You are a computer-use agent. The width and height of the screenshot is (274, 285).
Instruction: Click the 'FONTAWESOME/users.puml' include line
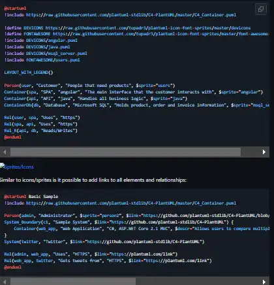click(x=42, y=60)
